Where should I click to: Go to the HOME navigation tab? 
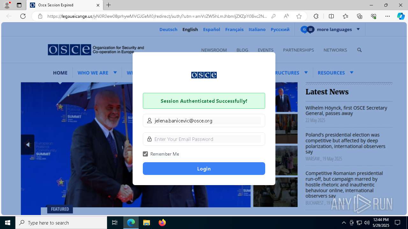point(60,73)
